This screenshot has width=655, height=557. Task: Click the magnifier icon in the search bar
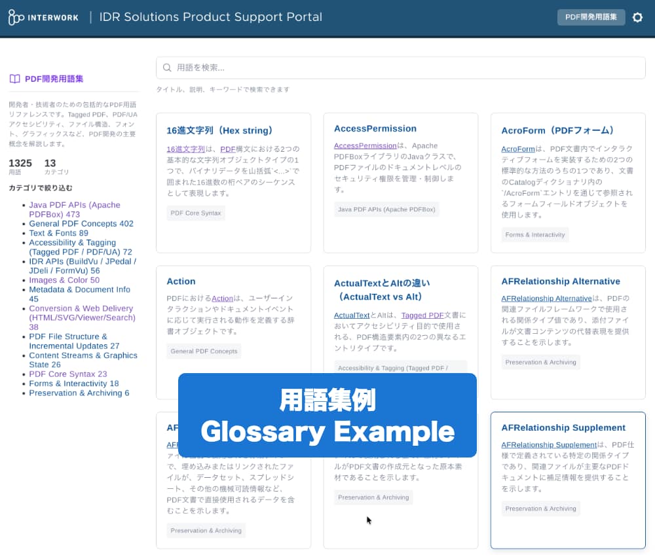click(167, 67)
